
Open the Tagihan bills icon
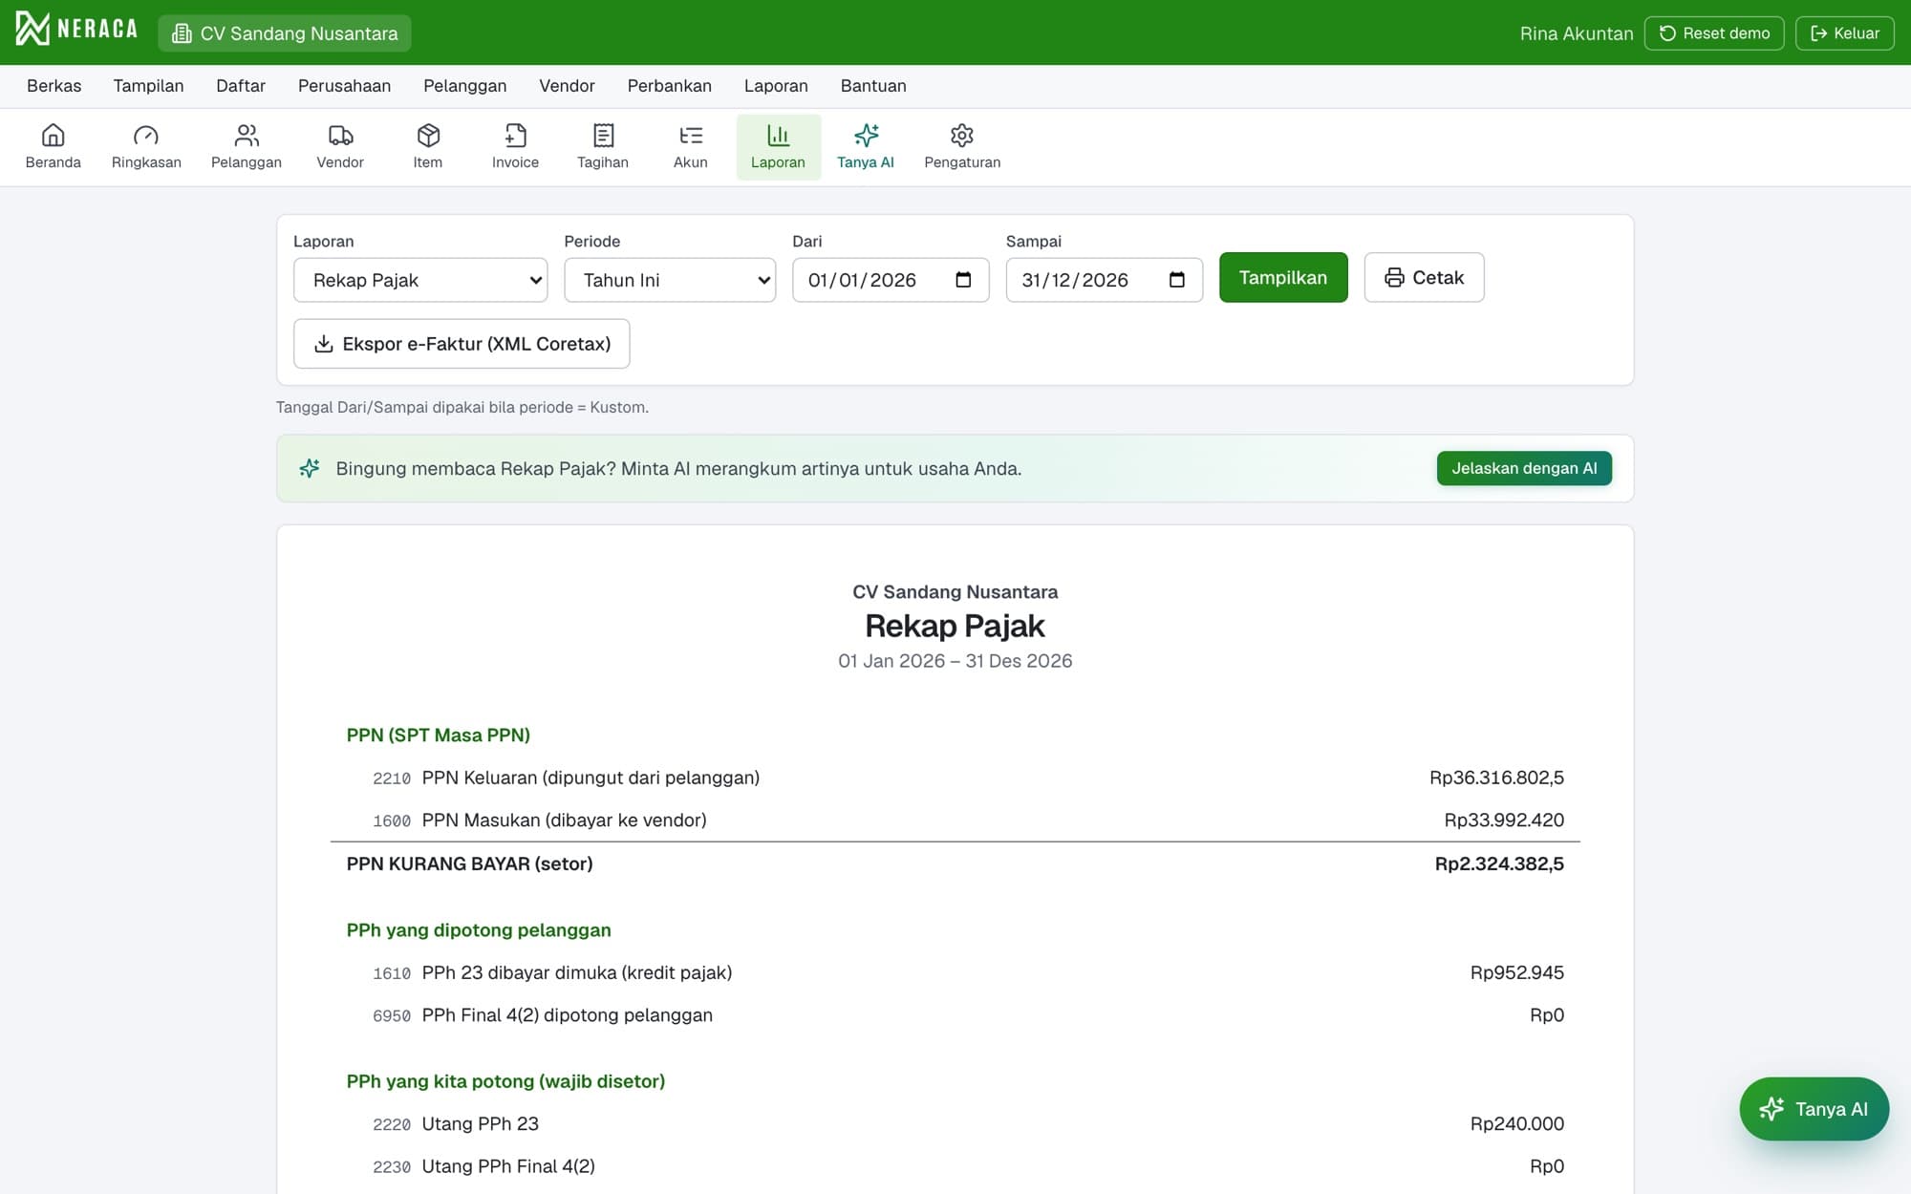pyautogui.click(x=603, y=147)
